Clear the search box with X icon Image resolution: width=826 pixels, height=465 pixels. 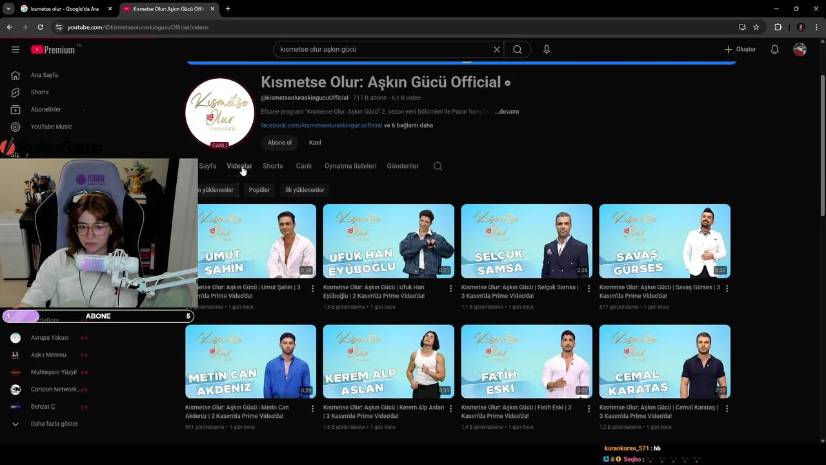(497, 50)
